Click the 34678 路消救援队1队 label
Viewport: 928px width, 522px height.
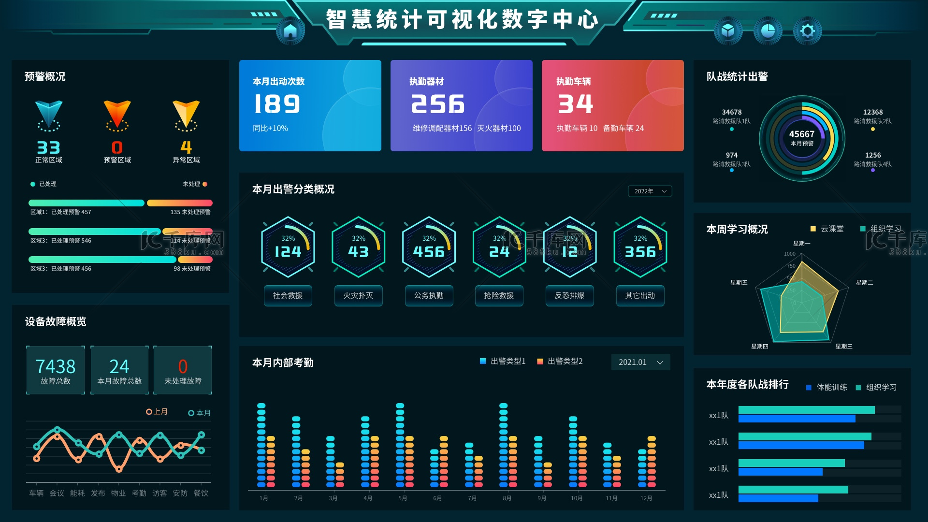click(732, 116)
